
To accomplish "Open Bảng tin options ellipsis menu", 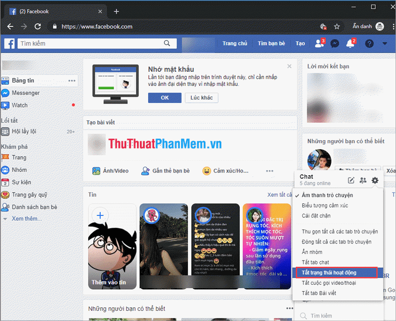I will pos(72,81).
